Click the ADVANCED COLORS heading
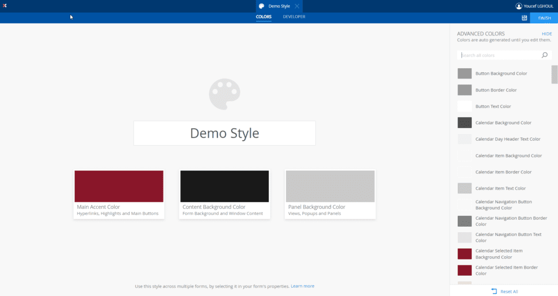The width and height of the screenshot is (558, 296). [481, 33]
